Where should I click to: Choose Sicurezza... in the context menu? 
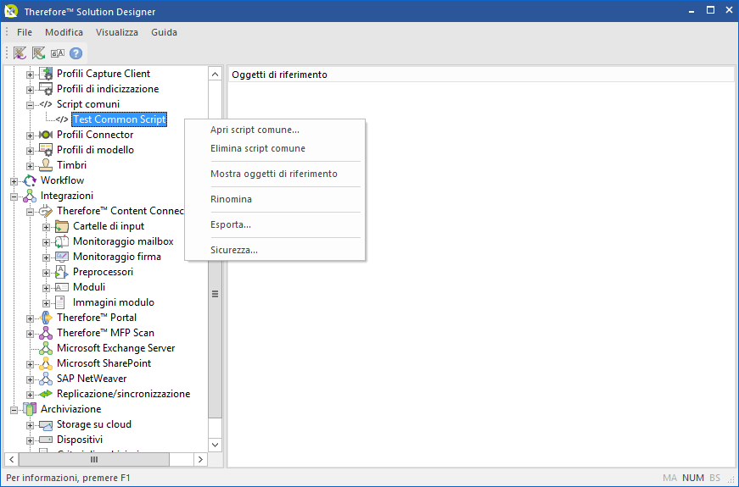click(x=275, y=250)
